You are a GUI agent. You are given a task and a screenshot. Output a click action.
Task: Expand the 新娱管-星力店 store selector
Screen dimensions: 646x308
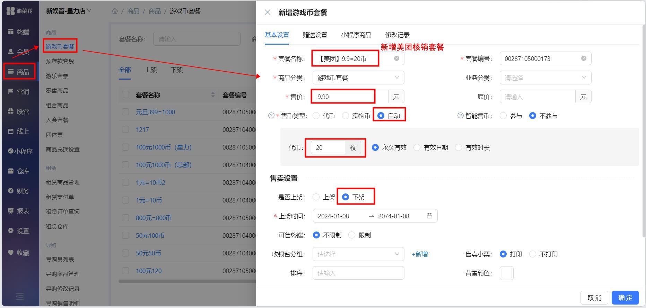pyautogui.click(x=68, y=11)
